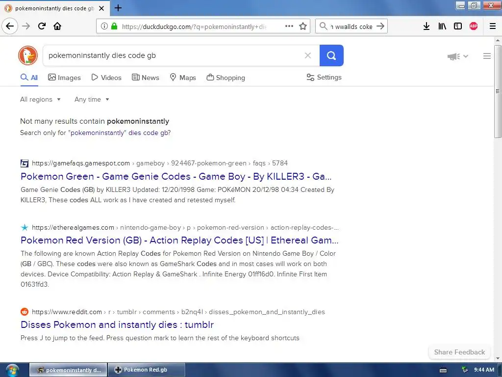This screenshot has height=377, width=502.
Task: Click the page vertical scrollbar thumb
Action: [498, 92]
